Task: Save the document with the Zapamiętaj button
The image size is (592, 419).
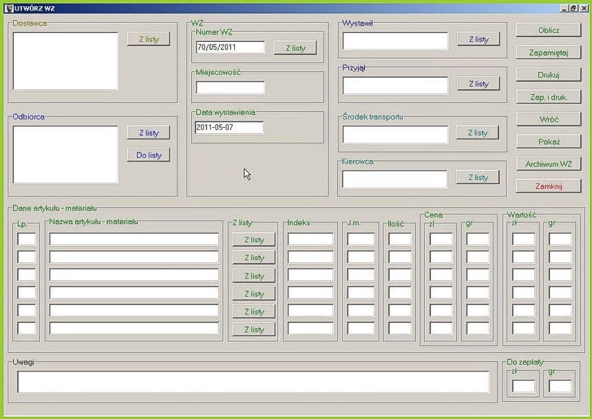Action: 548,52
